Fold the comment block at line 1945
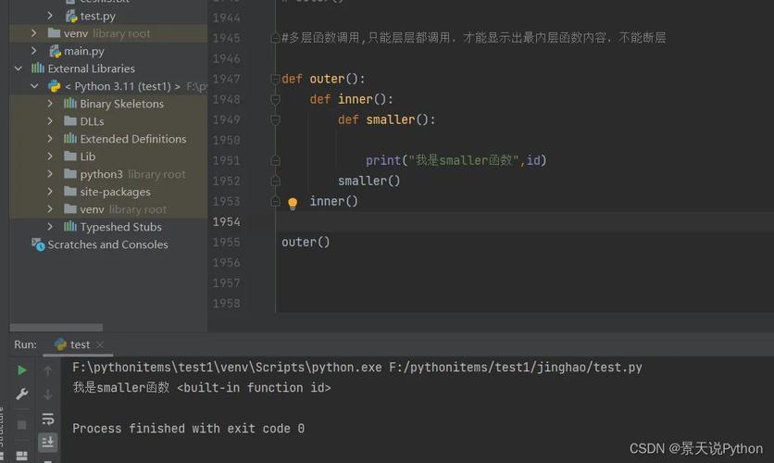Viewport: 774px width, 463px height. (x=276, y=38)
